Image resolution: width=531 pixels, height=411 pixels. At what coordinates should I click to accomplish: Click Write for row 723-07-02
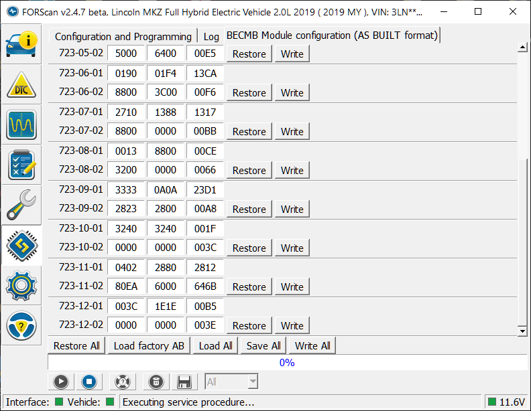coord(292,131)
